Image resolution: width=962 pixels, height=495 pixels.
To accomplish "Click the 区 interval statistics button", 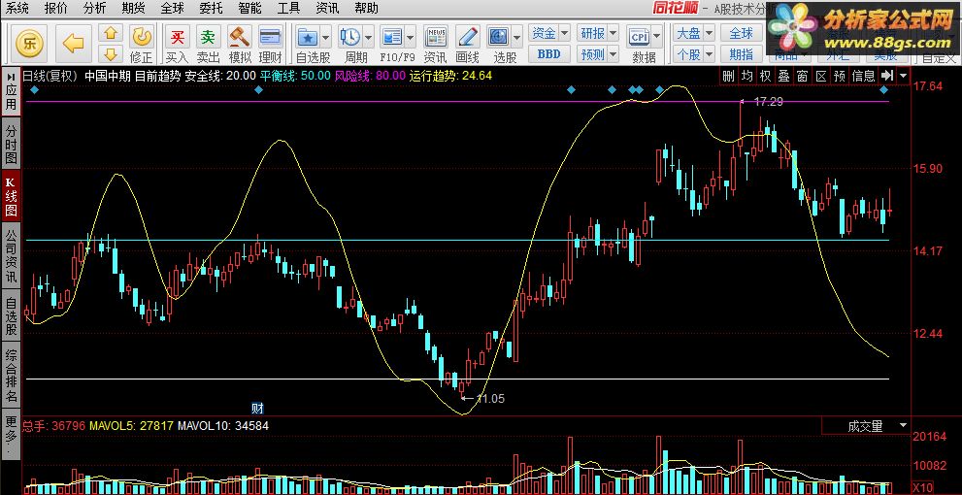I will (x=821, y=76).
